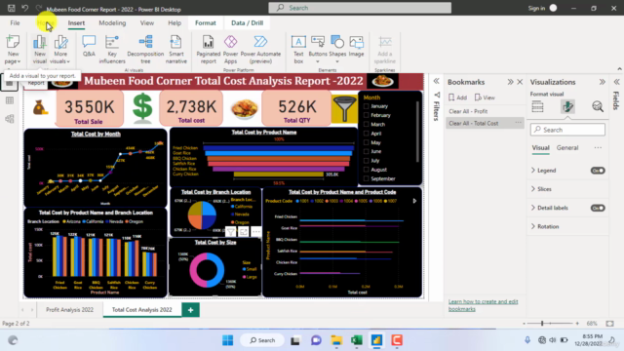Open the Format ribbon tab

206,23
